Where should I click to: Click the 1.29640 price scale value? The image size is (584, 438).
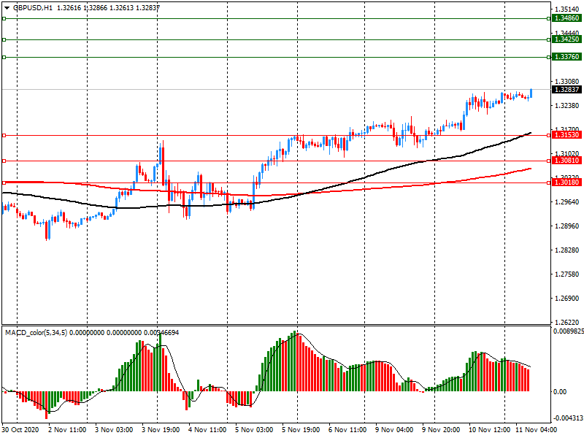point(567,202)
